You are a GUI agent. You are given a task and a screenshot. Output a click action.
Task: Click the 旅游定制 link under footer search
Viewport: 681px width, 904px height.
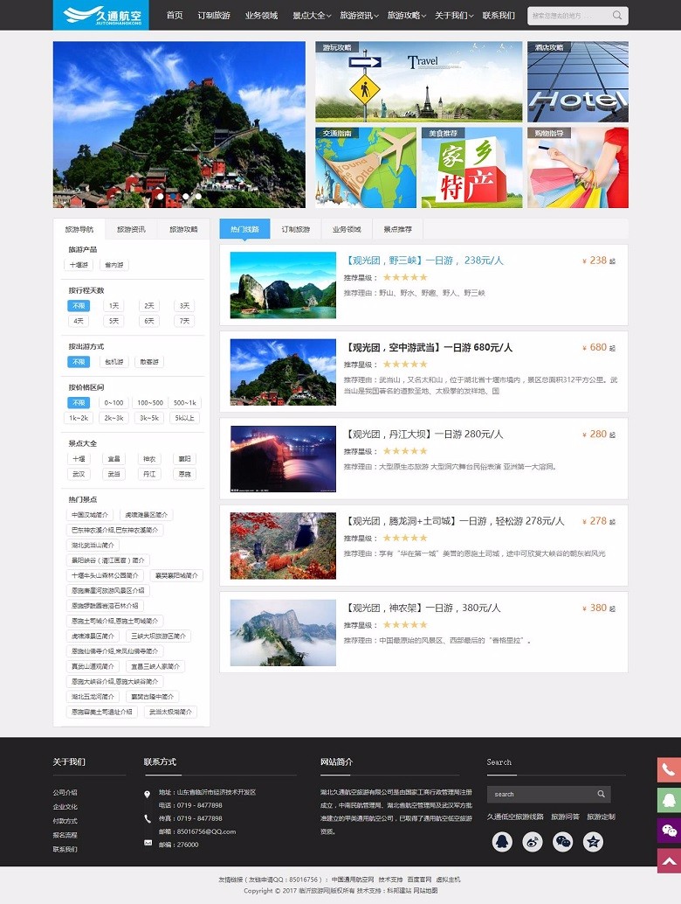click(601, 817)
